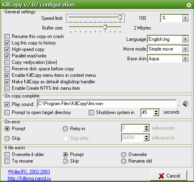Viewport: 194px width, 182px height.
Task: Select Prompt radio under On error
Action: click(7, 129)
